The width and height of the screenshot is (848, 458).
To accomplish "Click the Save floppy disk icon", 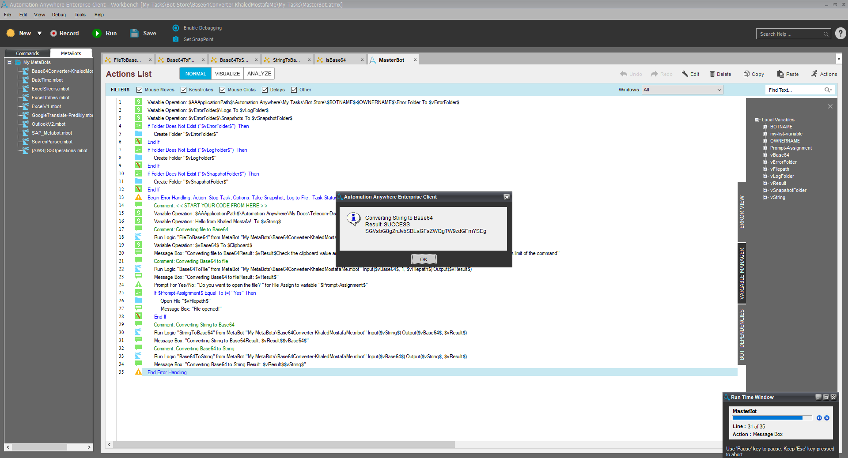I will (134, 33).
